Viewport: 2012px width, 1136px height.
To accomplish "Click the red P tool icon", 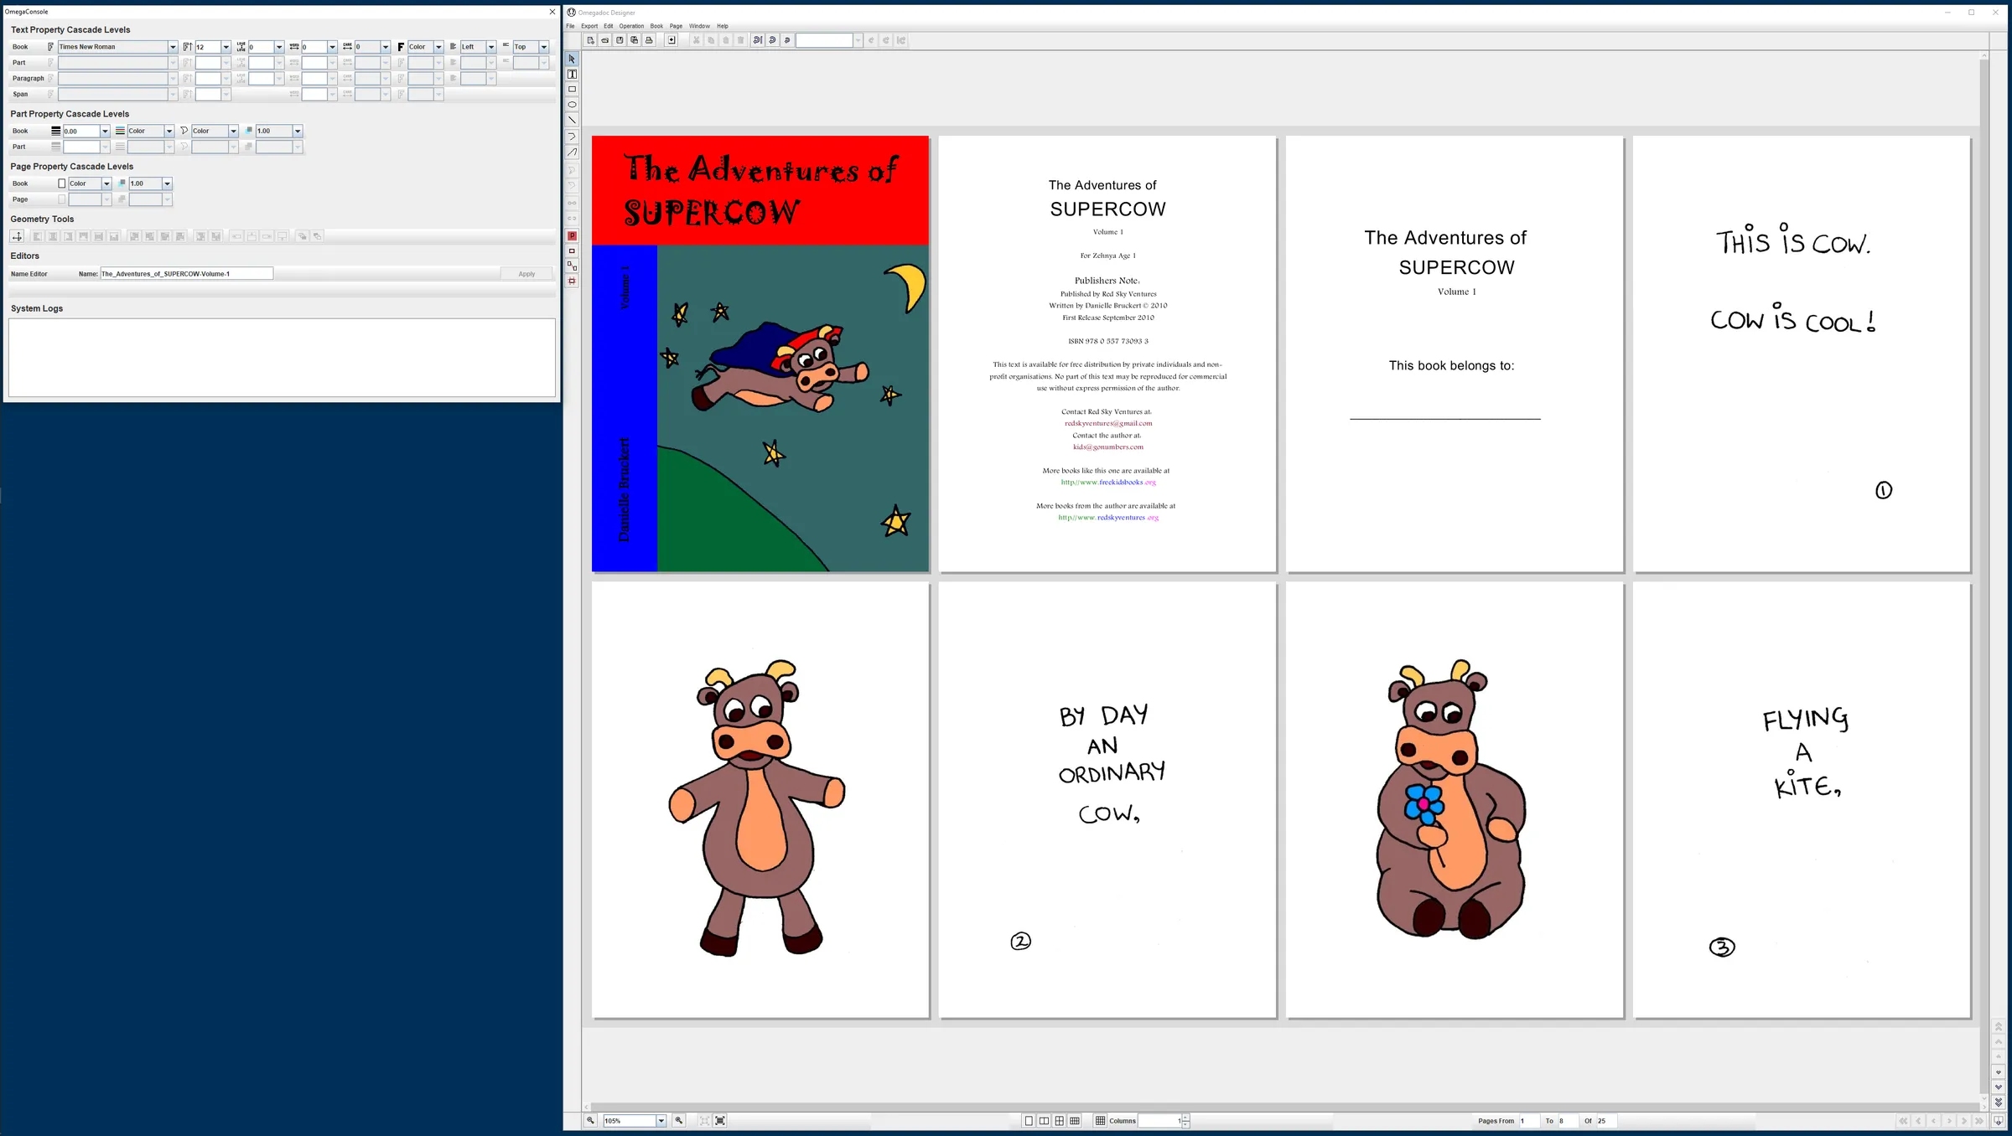I will [x=572, y=236].
